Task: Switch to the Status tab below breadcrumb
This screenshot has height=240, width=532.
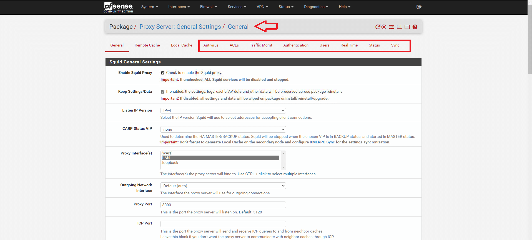Action: (374, 45)
